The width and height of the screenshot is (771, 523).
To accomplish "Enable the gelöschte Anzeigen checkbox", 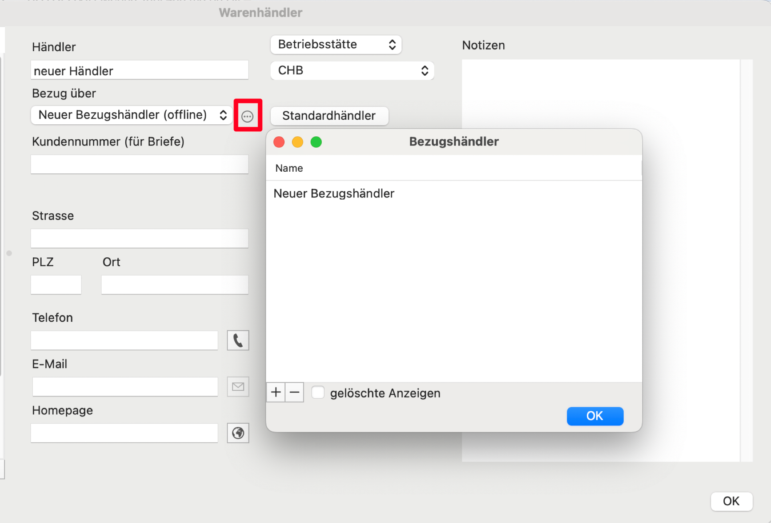I will point(318,392).
